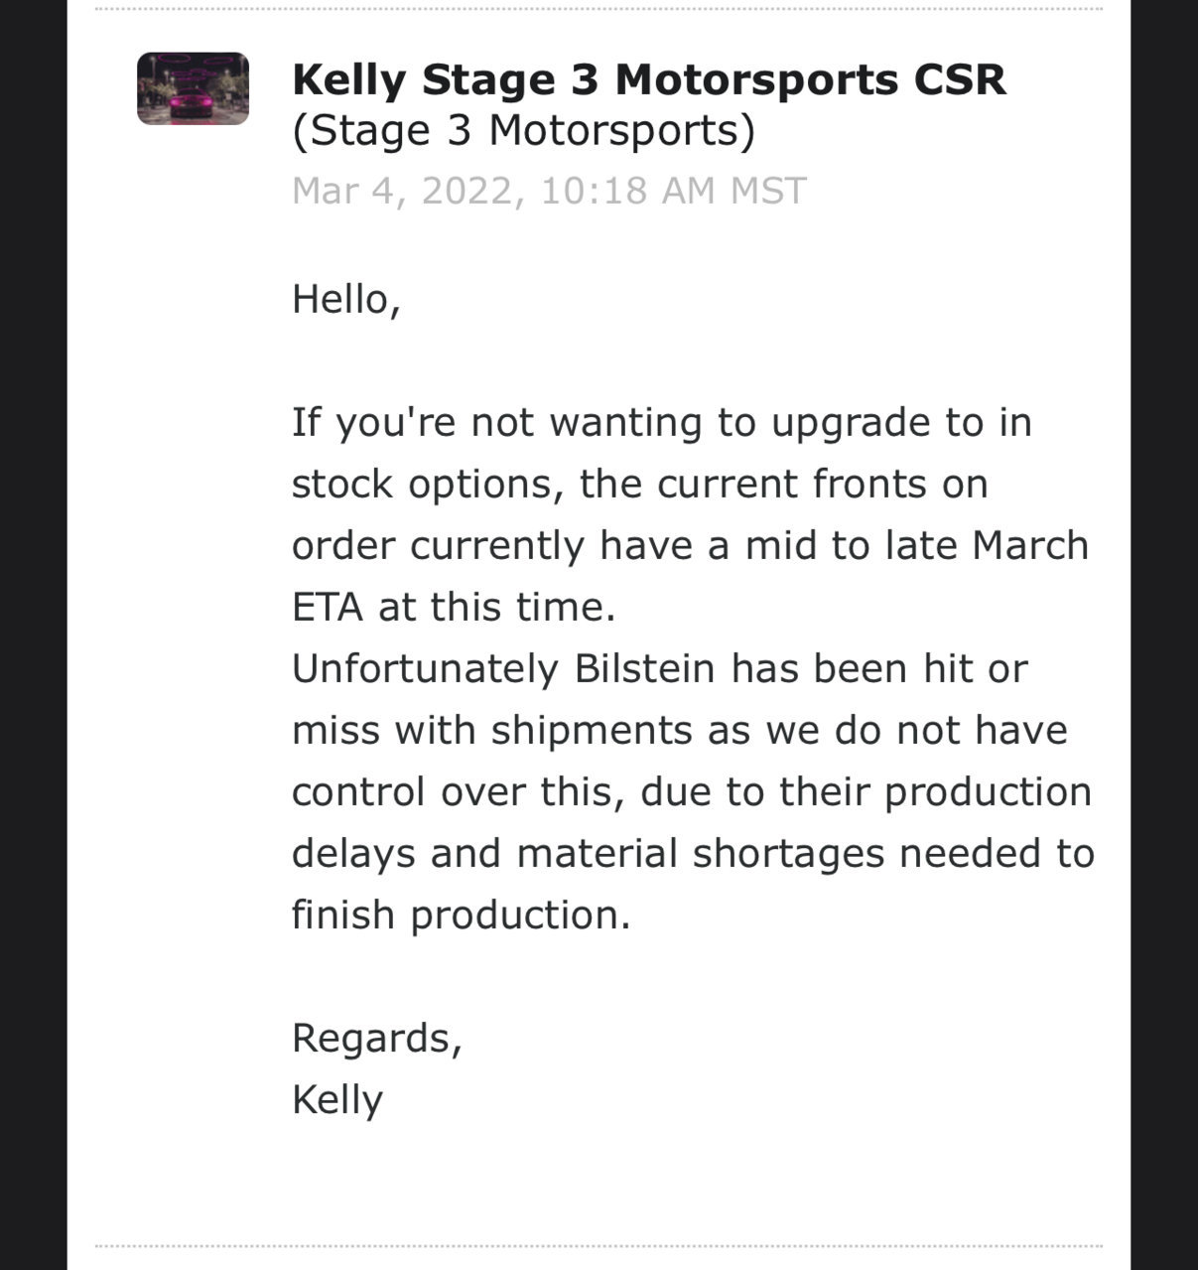This screenshot has height=1270, width=1198.
Task: Click the Mar 4, 2022 timestamp
Action: [549, 190]
